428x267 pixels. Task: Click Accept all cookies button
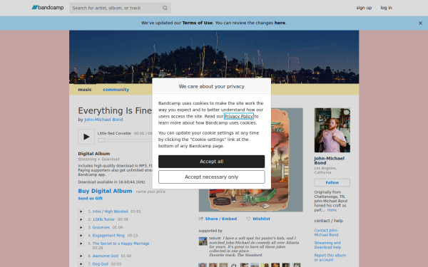(212, 162)
